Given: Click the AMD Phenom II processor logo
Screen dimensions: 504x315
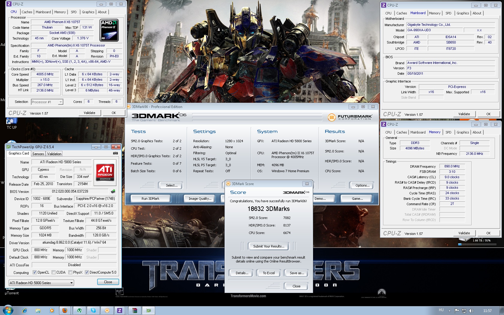Looking at the screenshot, I should click(109, 30).
